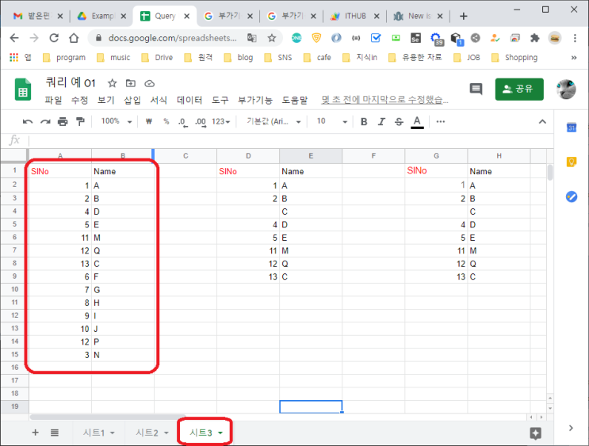
Task: Collapse the menus with the up chevron
Action: pyautogui.click(x=542, y=122)
